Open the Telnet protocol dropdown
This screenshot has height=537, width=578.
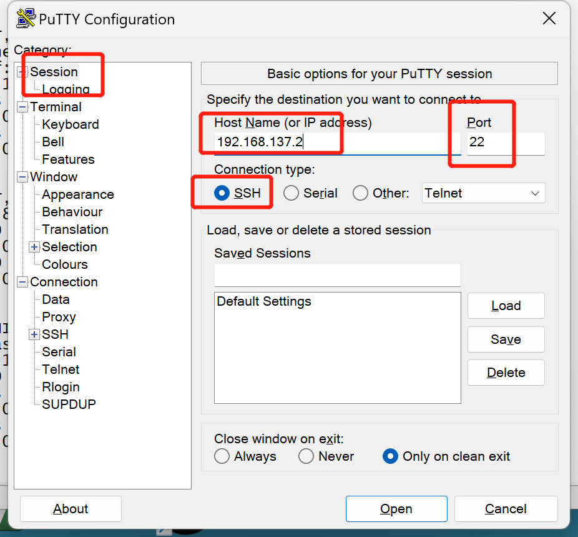click(483, 193)
